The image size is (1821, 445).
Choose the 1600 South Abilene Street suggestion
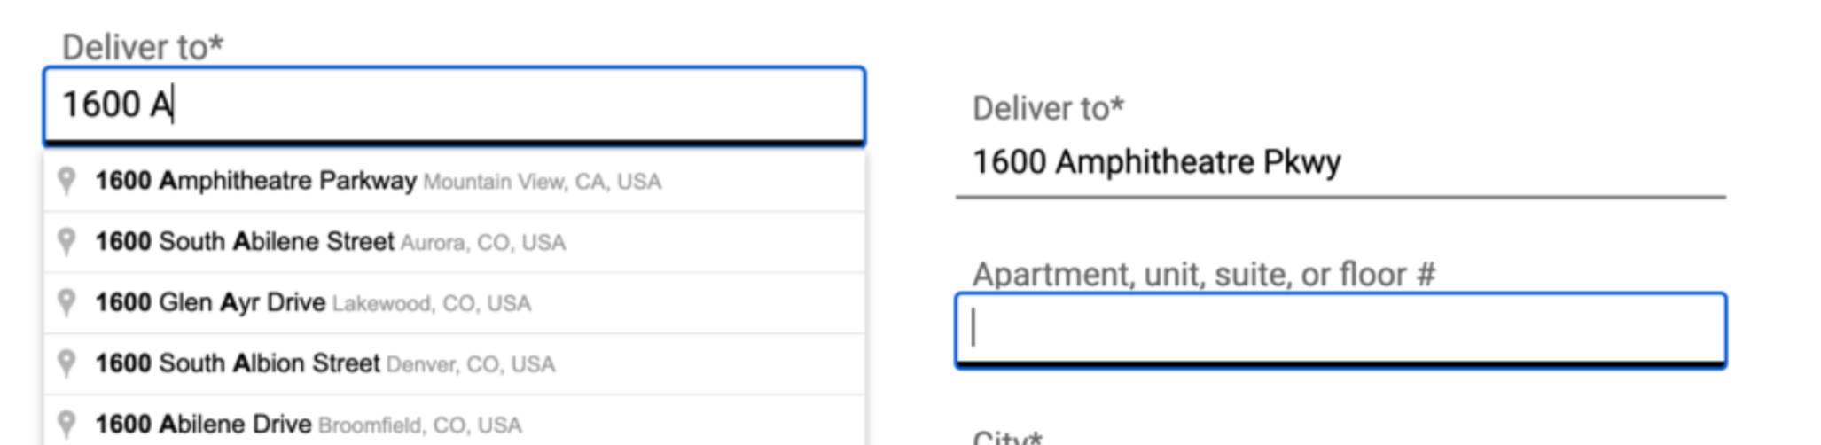tap(245, 242)
